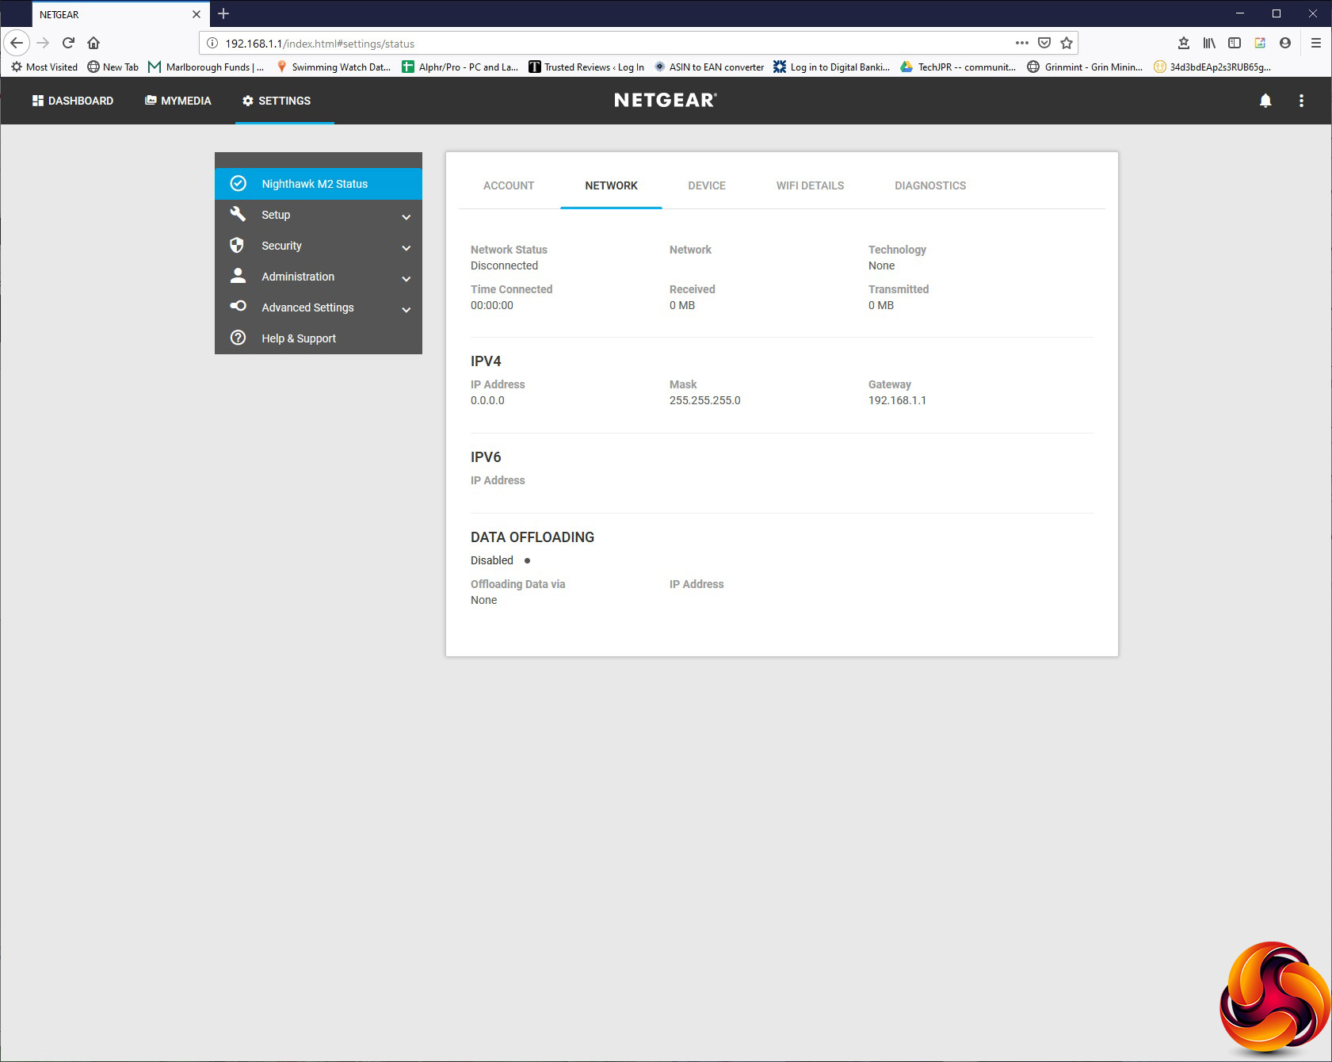Open the TechJPR community bookmark
Screen dimensions: 1332x1062
point(958,67)
